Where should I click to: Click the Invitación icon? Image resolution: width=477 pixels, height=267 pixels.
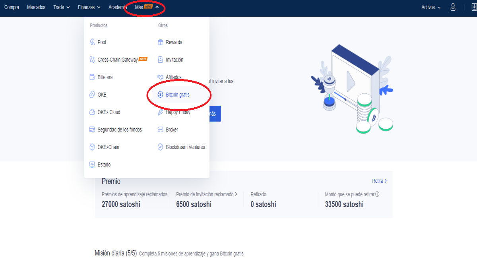point(161,60)
